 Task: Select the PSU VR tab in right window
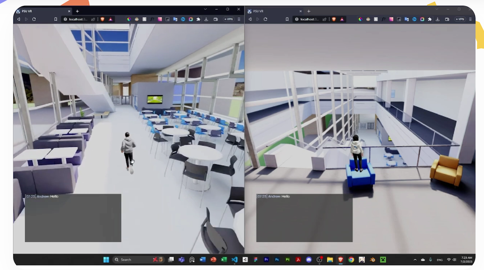(275, 11)
